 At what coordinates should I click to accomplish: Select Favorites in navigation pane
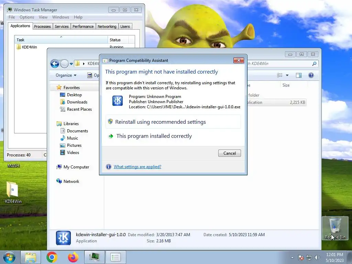(x=71, y=88)
